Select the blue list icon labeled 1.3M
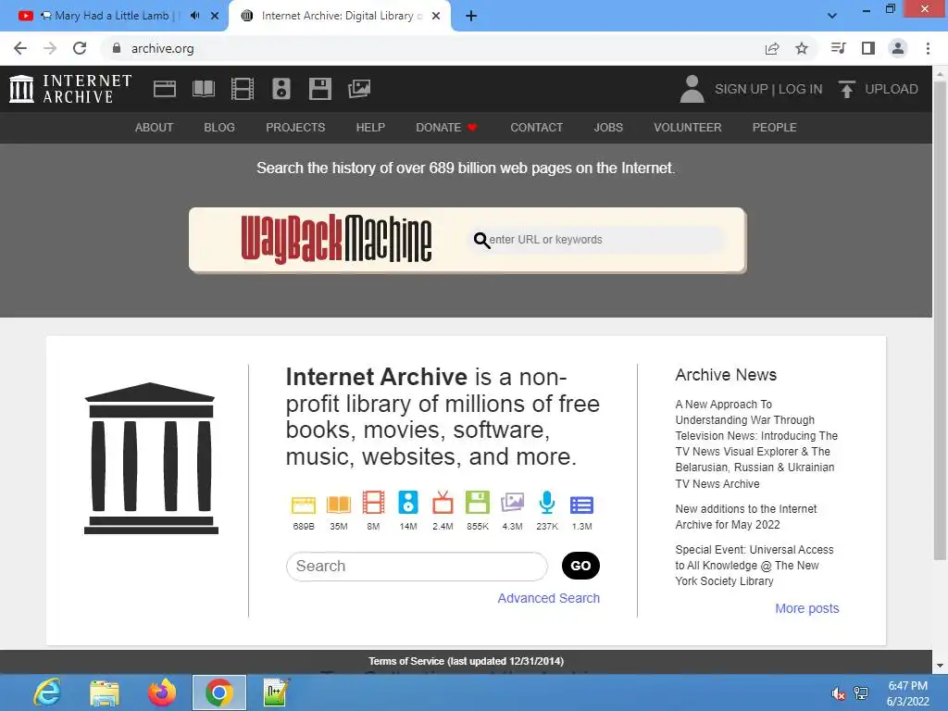948x711 pixels. (581, 505)
